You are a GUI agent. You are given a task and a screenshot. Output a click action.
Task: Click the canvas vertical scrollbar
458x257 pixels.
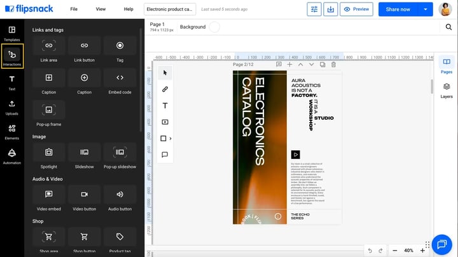(x=432, y=87)
